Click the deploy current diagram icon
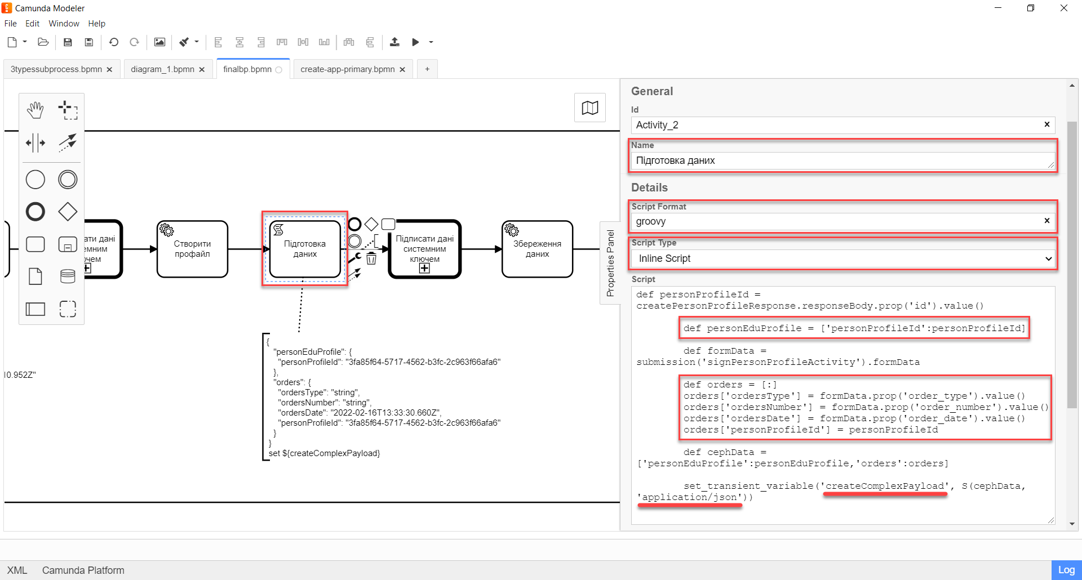Image resolution: width=1082 pixels, height=580 pixels. point(394,42)
